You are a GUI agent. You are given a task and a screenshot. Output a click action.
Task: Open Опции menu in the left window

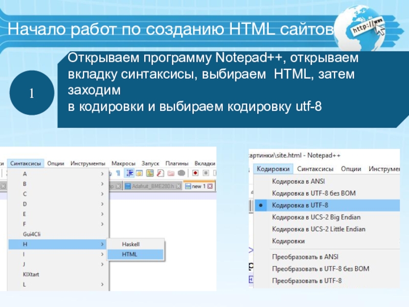click(x=56, y=163)
